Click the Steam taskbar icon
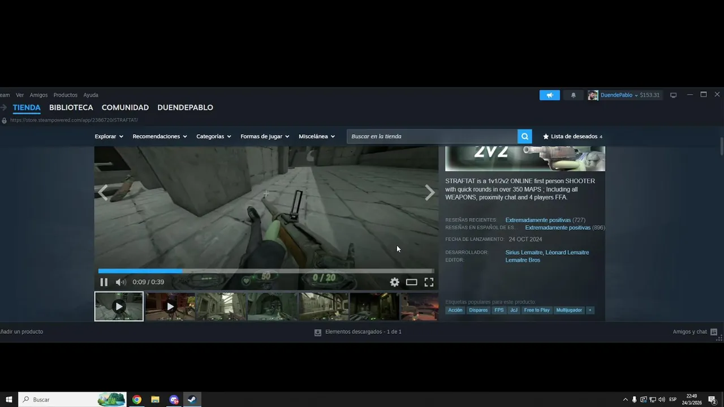This screenshot has height=407, width=724. coord(192,400)
